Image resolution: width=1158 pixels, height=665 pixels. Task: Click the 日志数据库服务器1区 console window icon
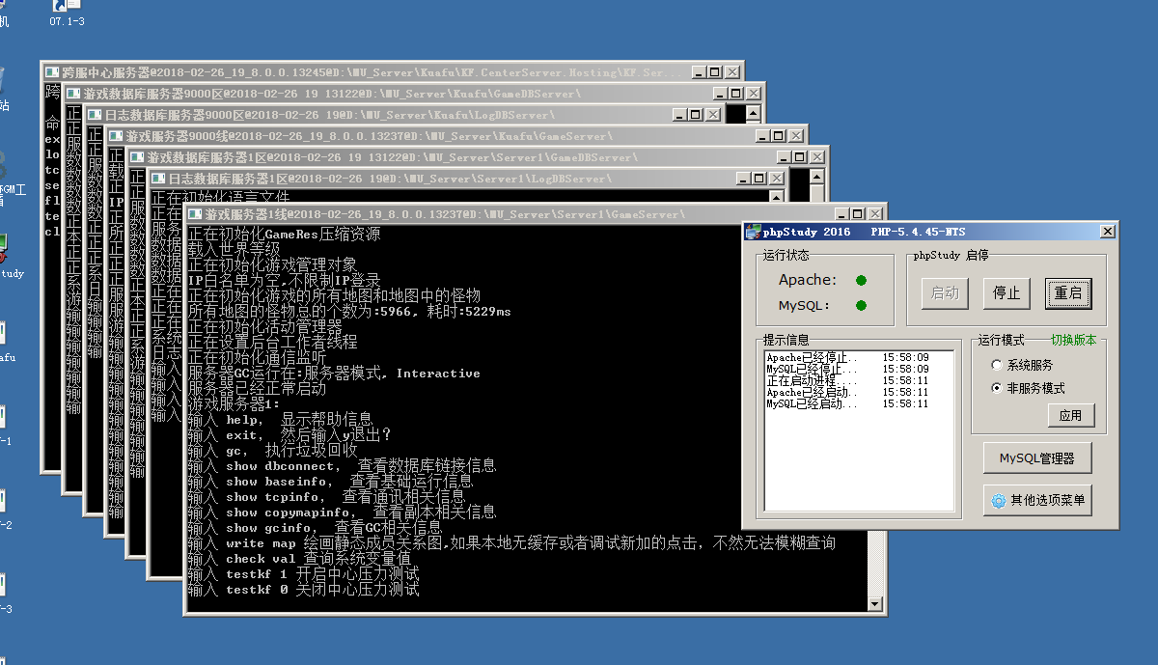click(158, 179)
